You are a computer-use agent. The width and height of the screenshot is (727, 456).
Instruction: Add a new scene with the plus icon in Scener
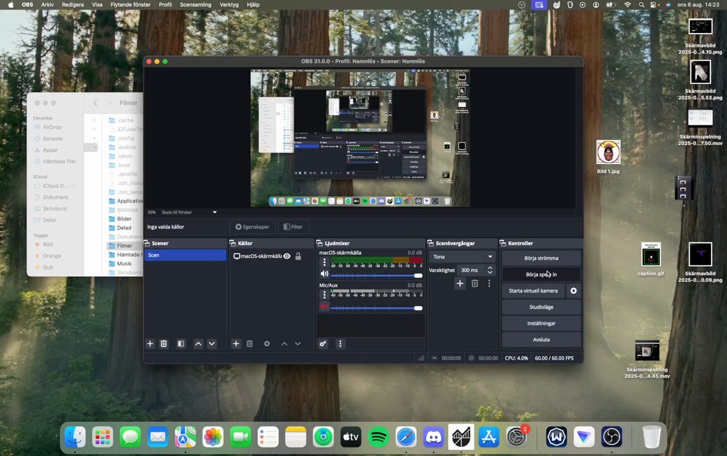pyautogui.click(x=149, y=344)
